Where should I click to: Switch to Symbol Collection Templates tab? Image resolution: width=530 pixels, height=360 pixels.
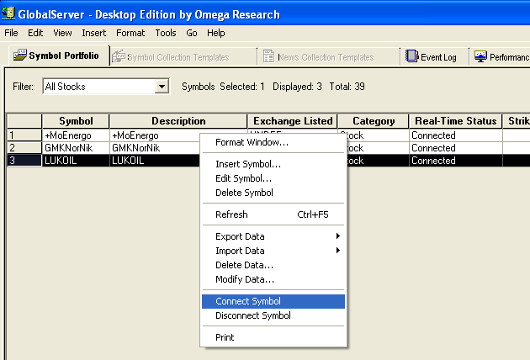tap(184, 57)
